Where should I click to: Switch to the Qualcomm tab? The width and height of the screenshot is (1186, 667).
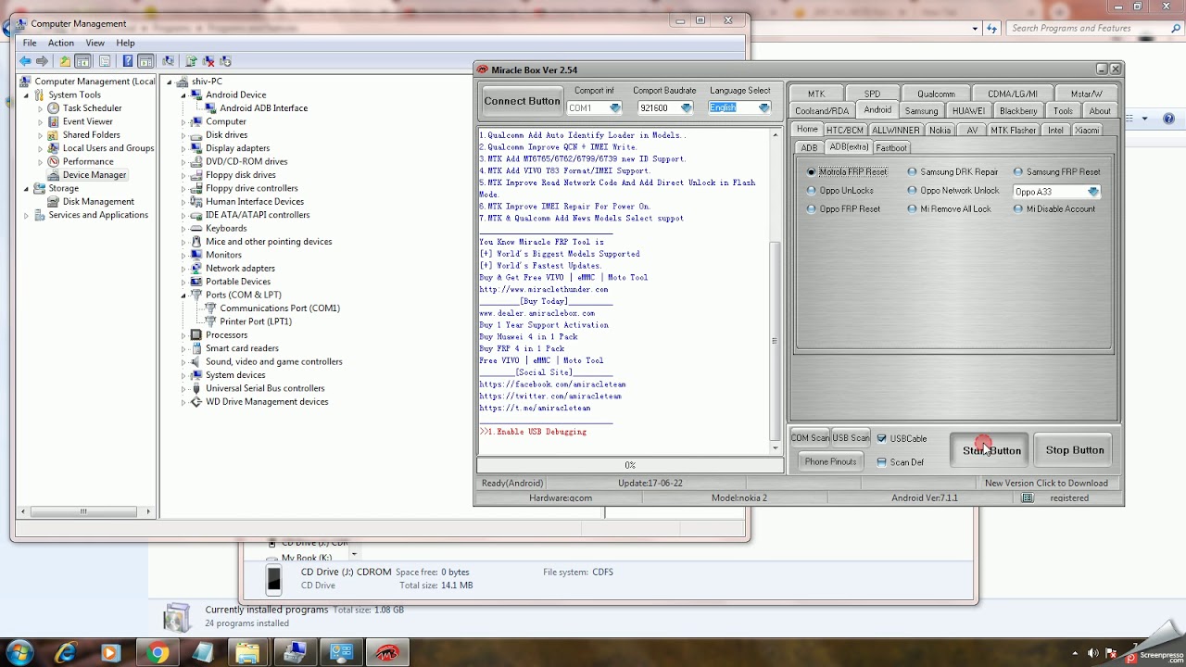click(x=936, y=94)
